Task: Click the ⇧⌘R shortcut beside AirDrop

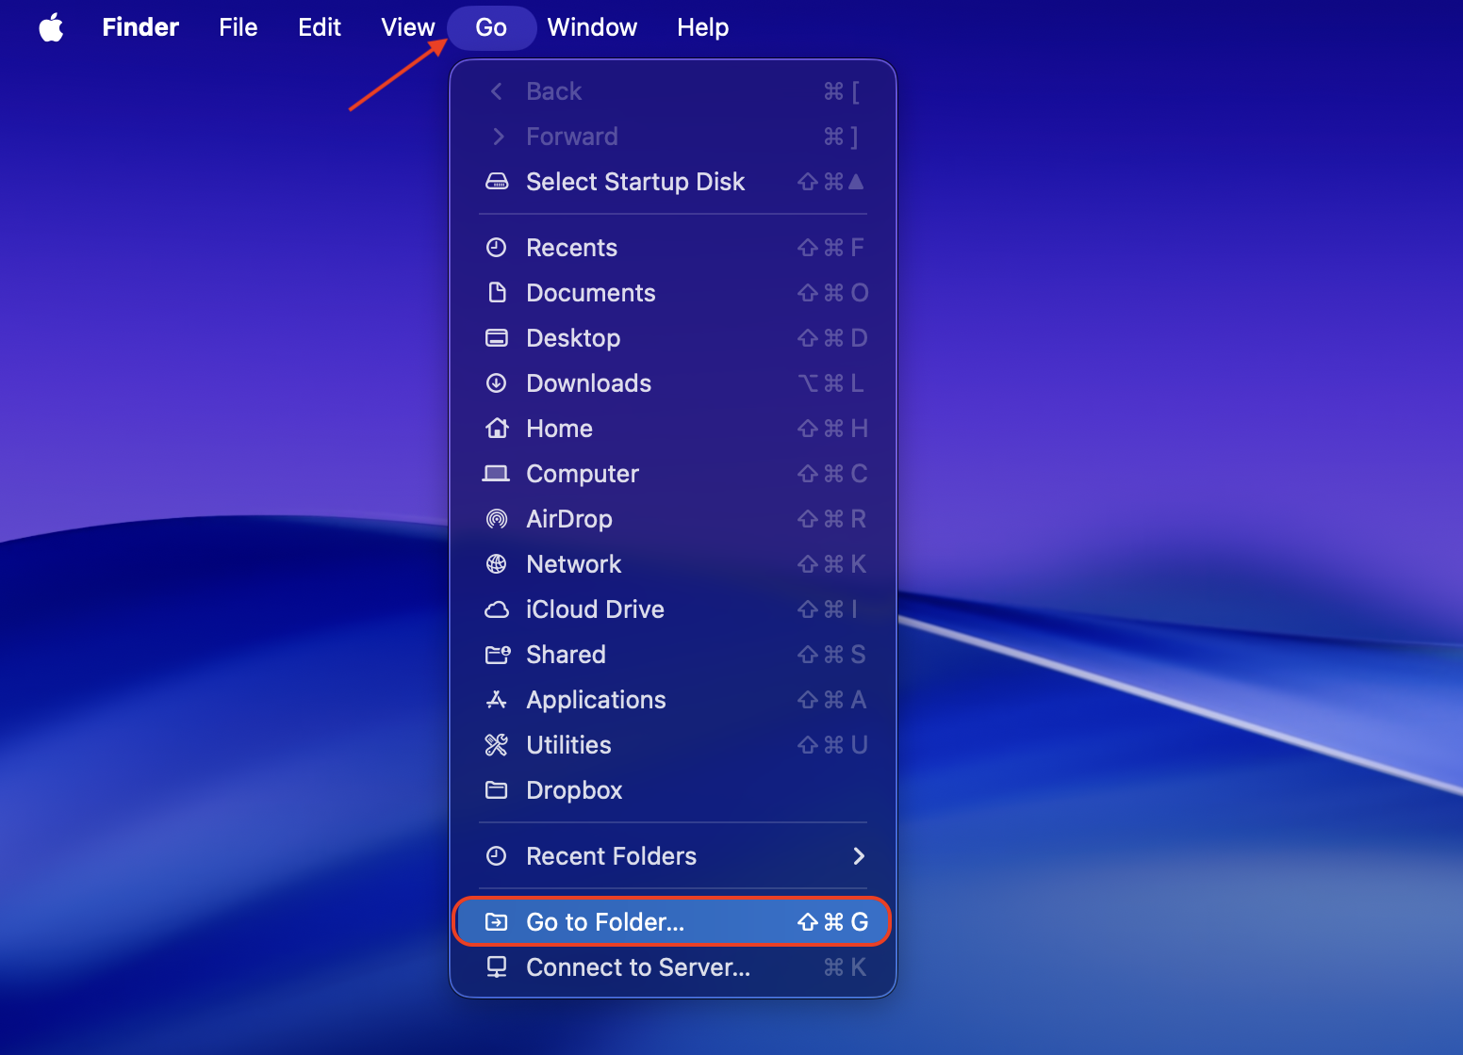Action: (x=832, y=519)
